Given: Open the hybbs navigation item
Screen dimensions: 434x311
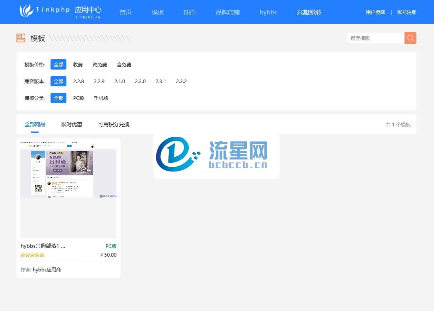Looking at the screenshot, I should 268,12.
